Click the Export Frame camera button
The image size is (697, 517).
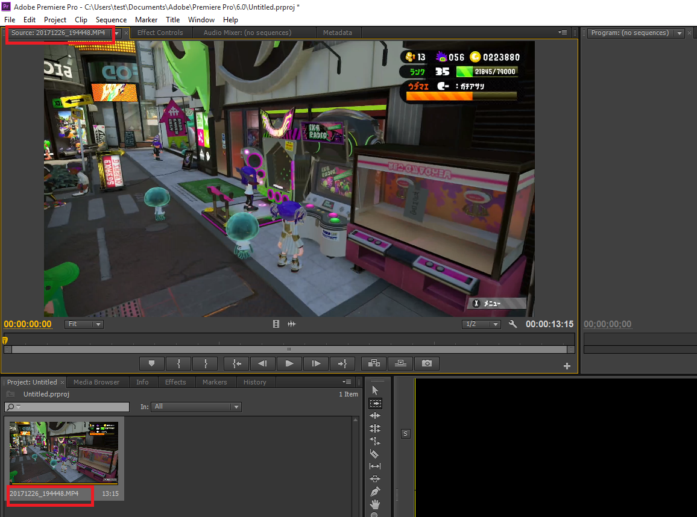coord(427,363)
